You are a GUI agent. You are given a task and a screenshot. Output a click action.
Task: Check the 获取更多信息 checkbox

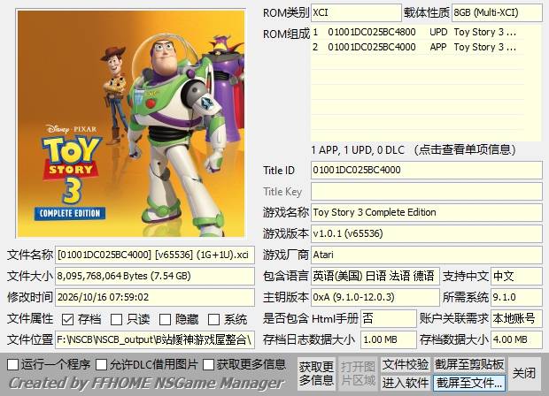pos(208,364)
